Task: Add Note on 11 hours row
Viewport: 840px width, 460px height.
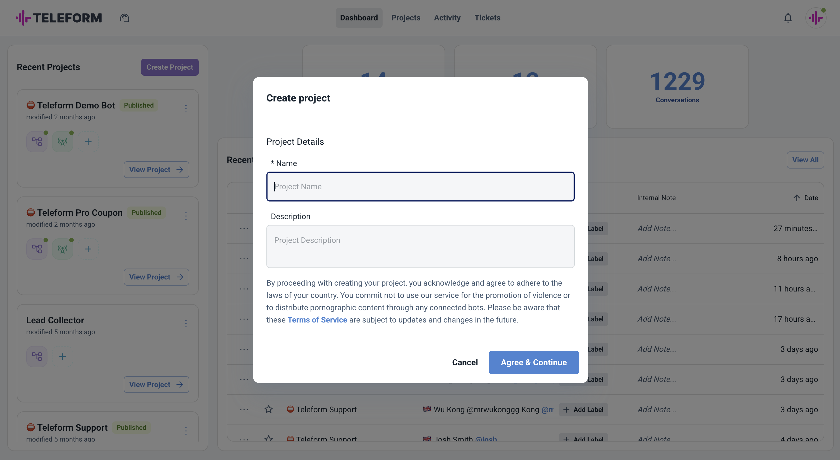Action: click(x=657, y=289)
